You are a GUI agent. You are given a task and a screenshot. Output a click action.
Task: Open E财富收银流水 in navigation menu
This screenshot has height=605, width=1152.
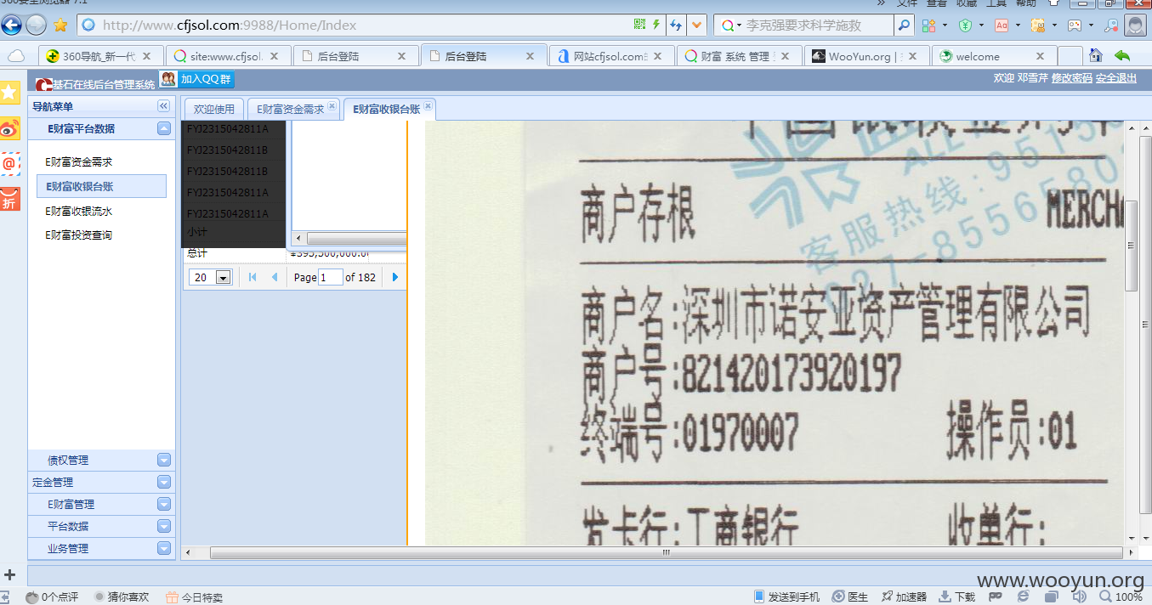(x=79, y=211)
